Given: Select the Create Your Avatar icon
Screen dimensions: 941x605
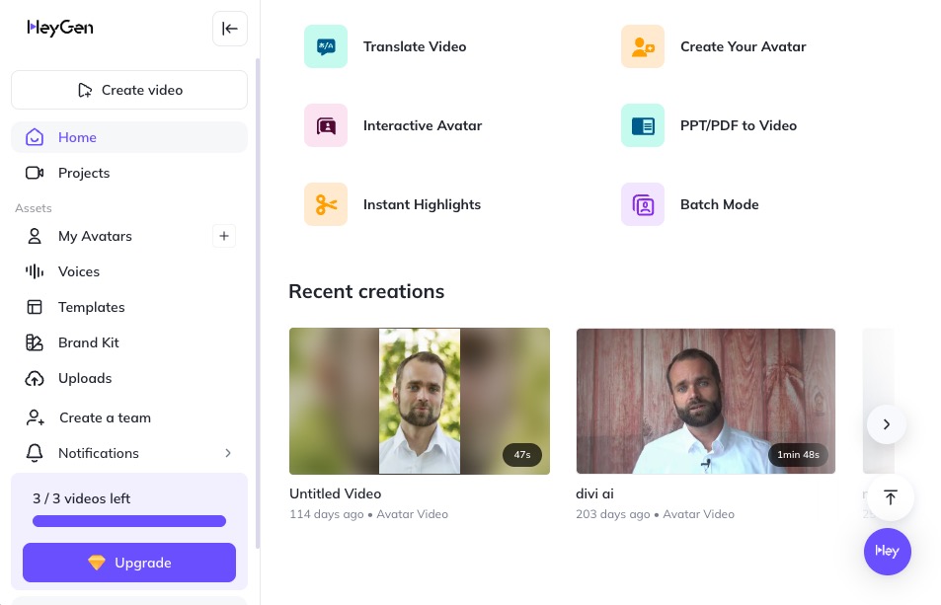Looking at the screenshot, I should click(643, 46).
